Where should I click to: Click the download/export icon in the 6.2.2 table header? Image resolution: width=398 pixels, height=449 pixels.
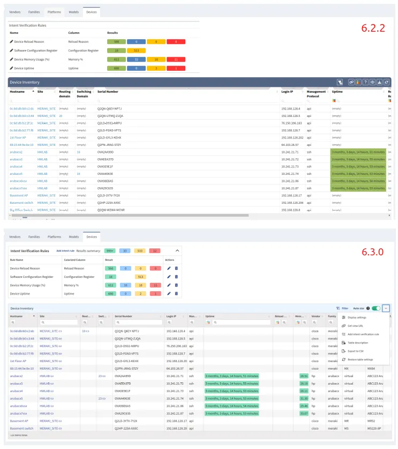(379, 82)
